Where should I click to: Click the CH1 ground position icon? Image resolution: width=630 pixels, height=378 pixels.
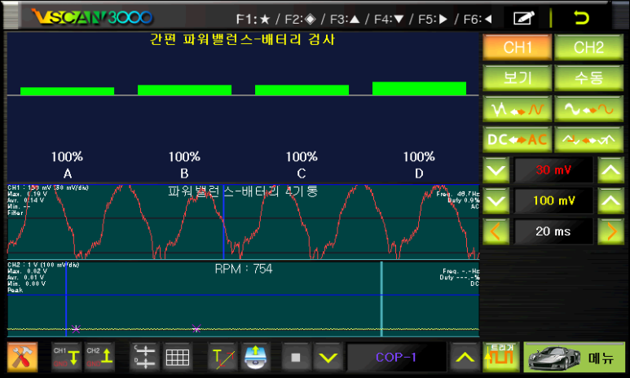tap(65, 357)
